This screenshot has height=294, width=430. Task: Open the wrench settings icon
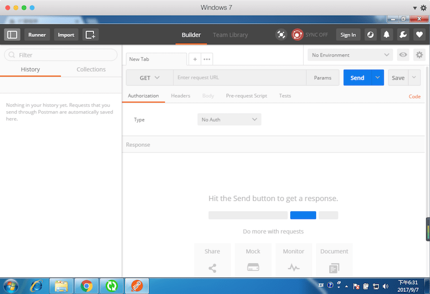403,35
